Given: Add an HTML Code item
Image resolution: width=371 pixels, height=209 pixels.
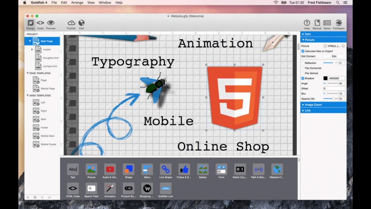Looking at the screenshot, I should [72, 190].
